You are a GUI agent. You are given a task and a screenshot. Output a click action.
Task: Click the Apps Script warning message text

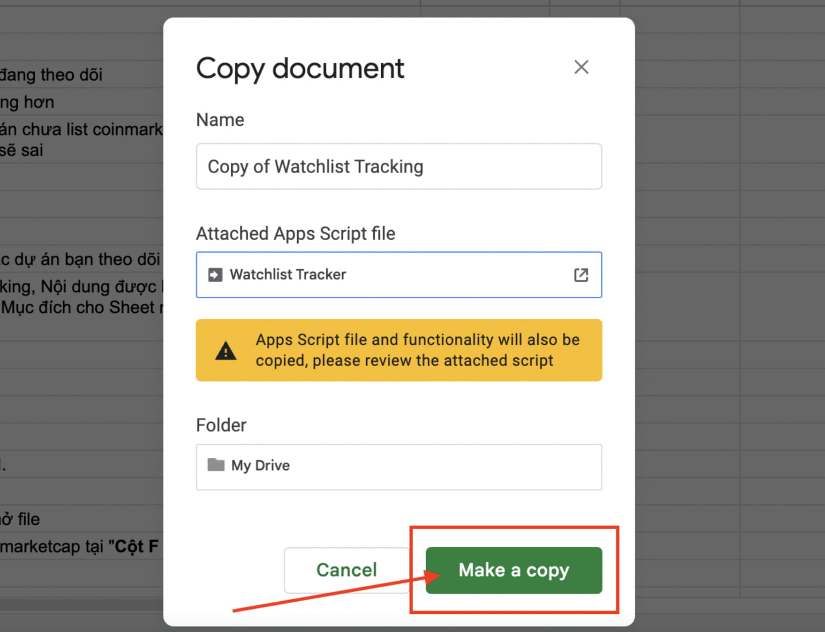point(417,350)
